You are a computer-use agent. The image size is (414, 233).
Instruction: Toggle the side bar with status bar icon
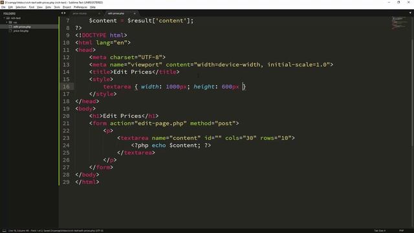5,230
